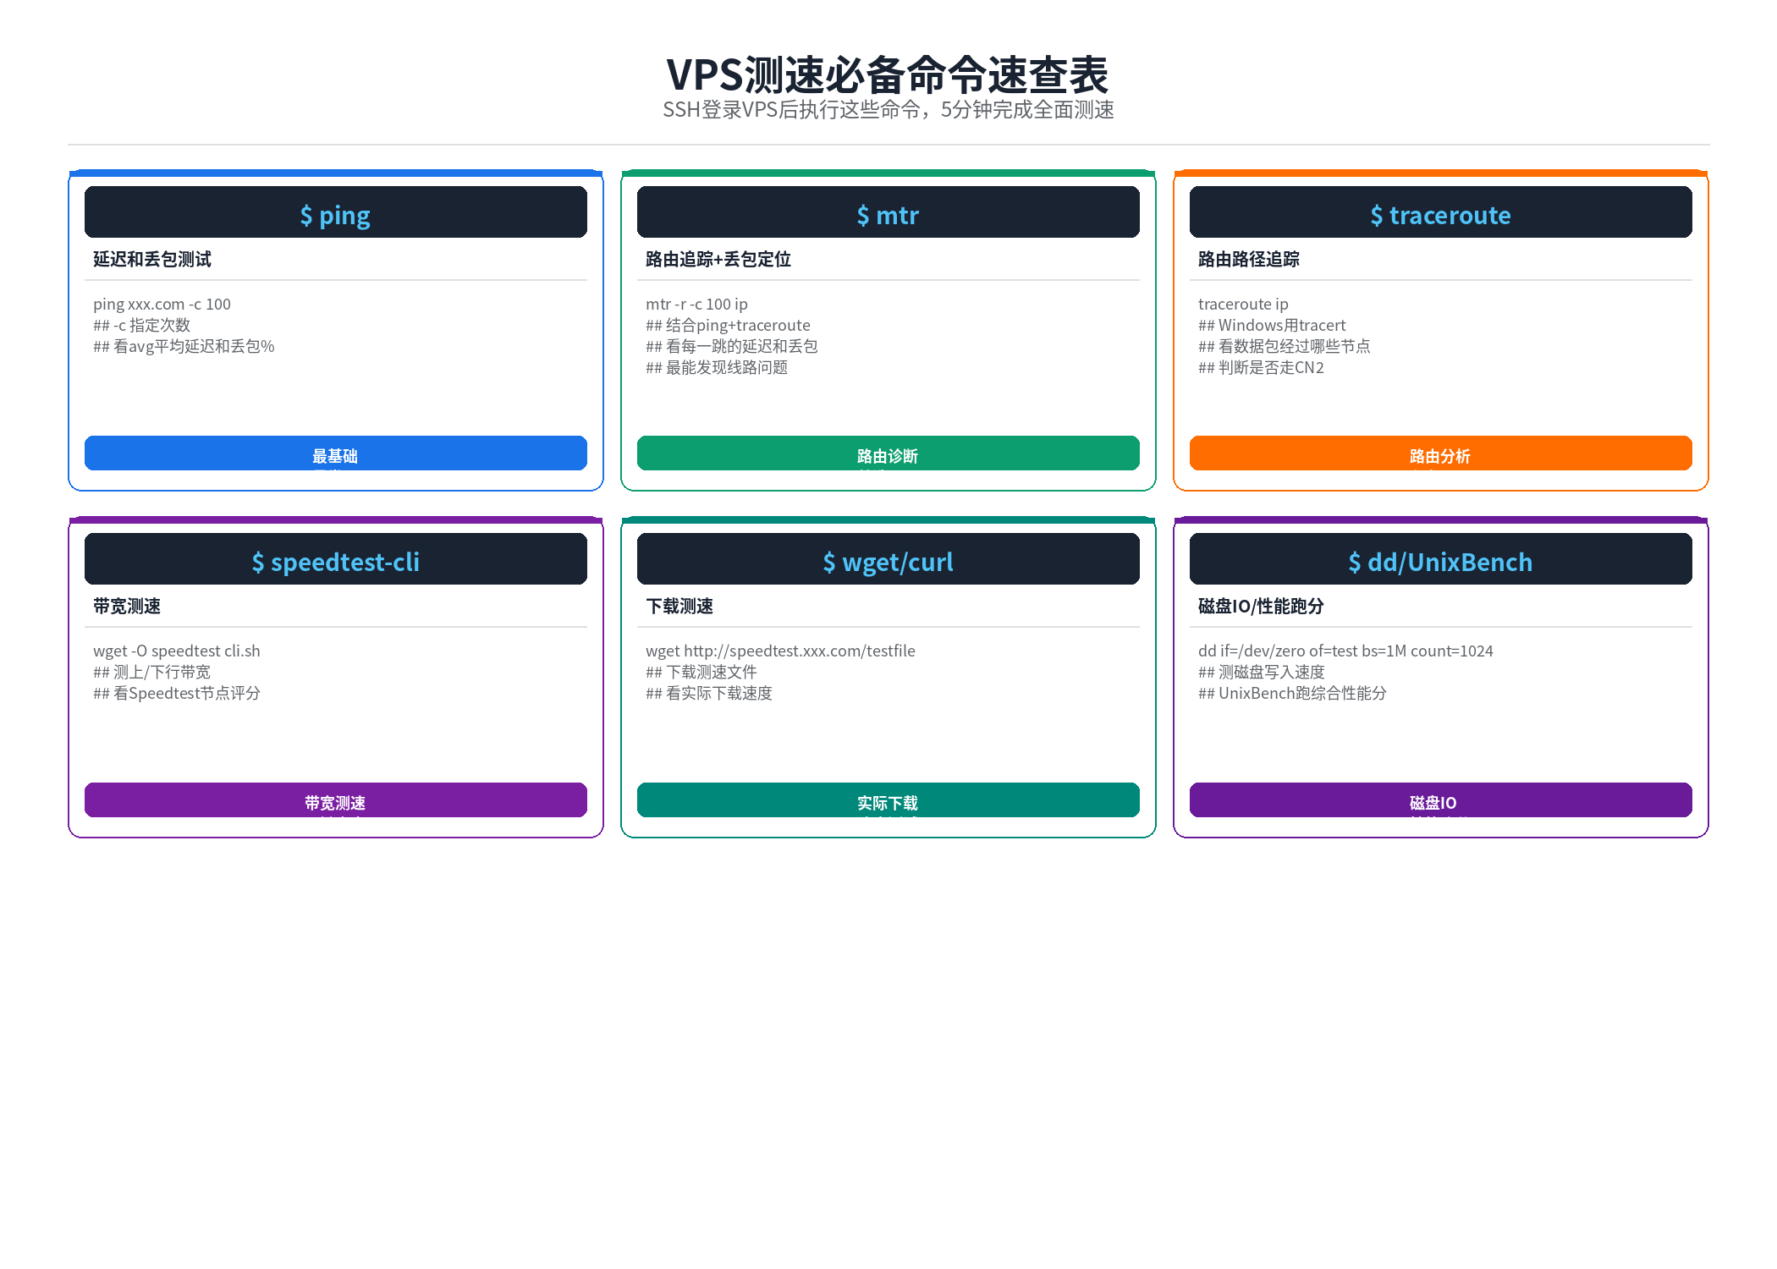This screenshot has width=1777, height=1269.
Task: Click the heading '路由追踪+丢包定位'
Action: [718, 260]
